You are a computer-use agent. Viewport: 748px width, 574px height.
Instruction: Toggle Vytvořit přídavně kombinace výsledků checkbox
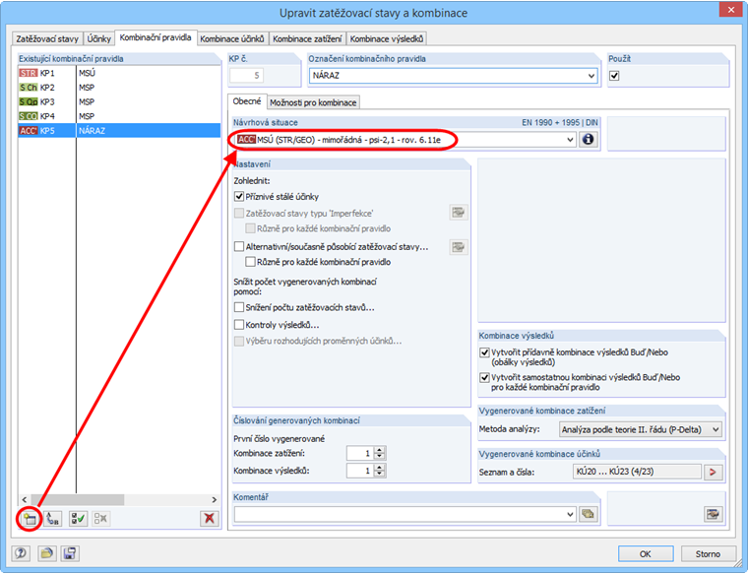click(x=484, y=352)
